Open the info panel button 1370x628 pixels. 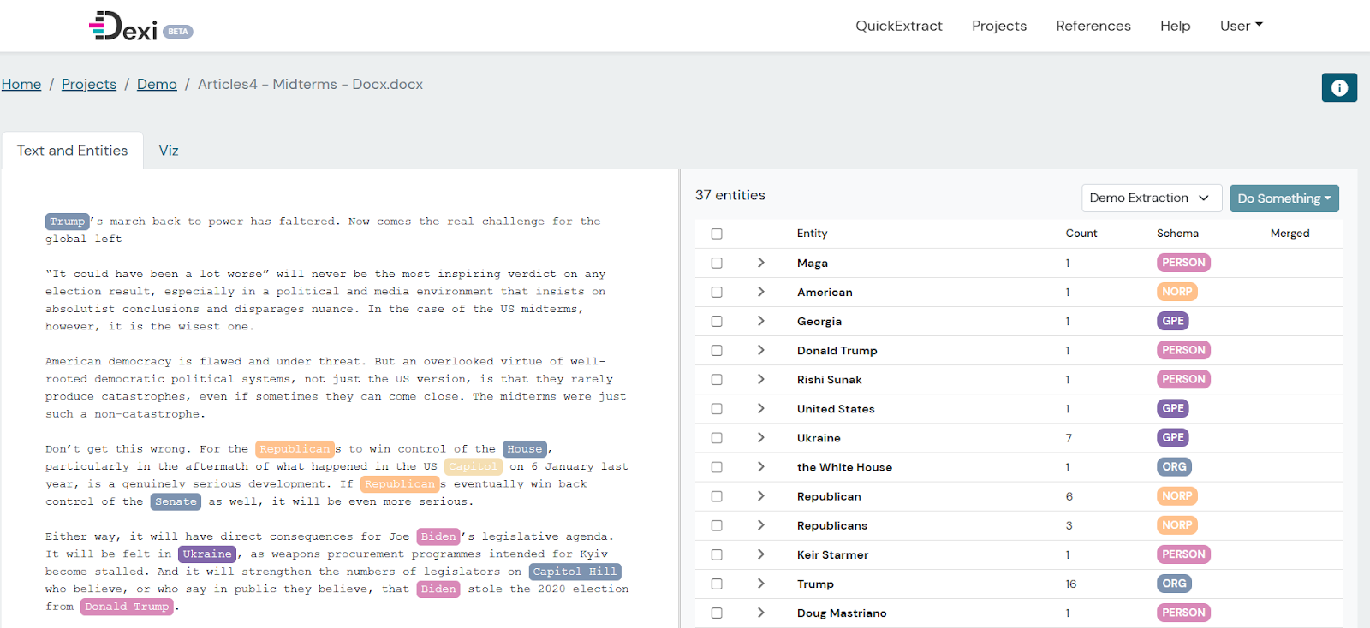(x=1339, y=87)
